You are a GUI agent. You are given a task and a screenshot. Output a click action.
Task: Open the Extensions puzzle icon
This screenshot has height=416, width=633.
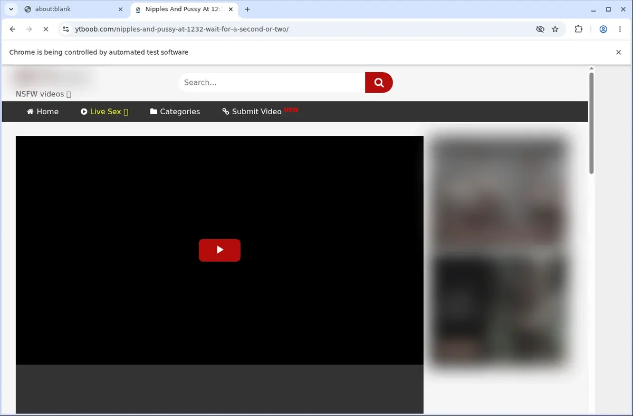[579, 29]
